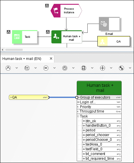The image size is (134, 163).
Task: Click the double-plus circle toolbar icon
Action: (x=121, y=68)
